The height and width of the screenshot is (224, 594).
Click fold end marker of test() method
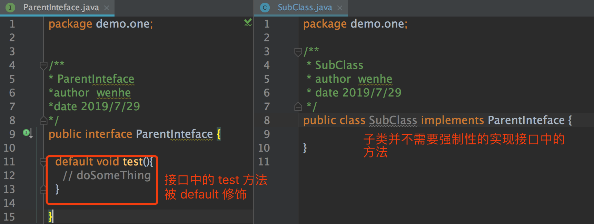point(43,189)
